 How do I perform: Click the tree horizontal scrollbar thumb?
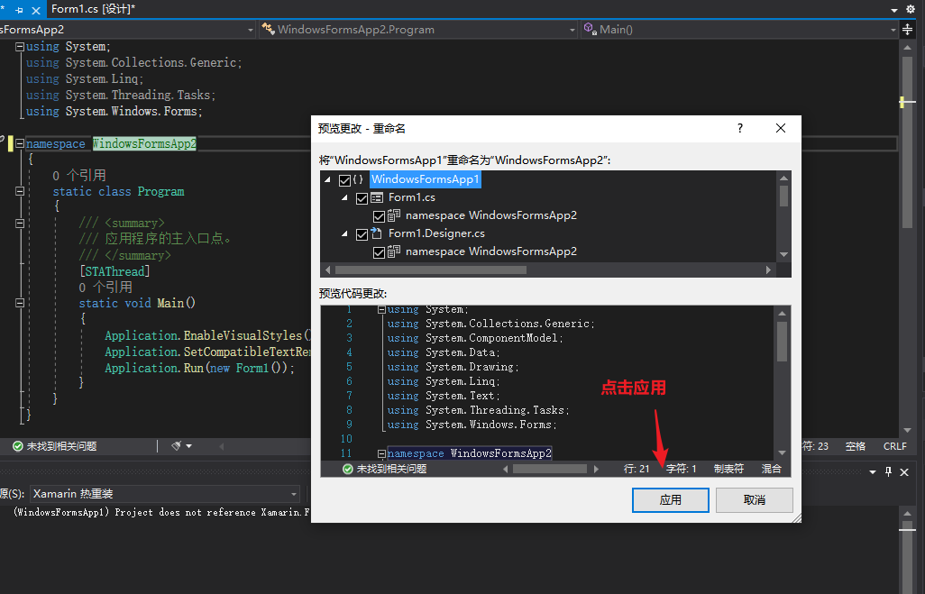(431, 270)
